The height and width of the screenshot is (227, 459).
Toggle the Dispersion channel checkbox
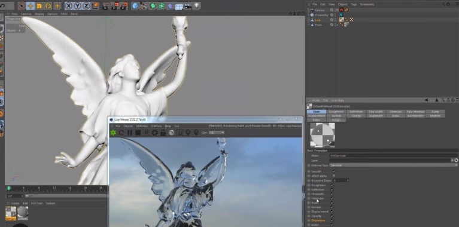(x=332, y=220)
